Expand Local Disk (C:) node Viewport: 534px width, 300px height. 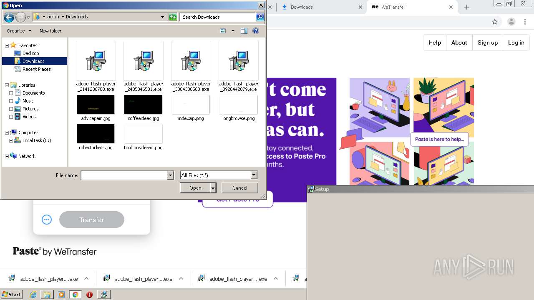tap(11, 140)
